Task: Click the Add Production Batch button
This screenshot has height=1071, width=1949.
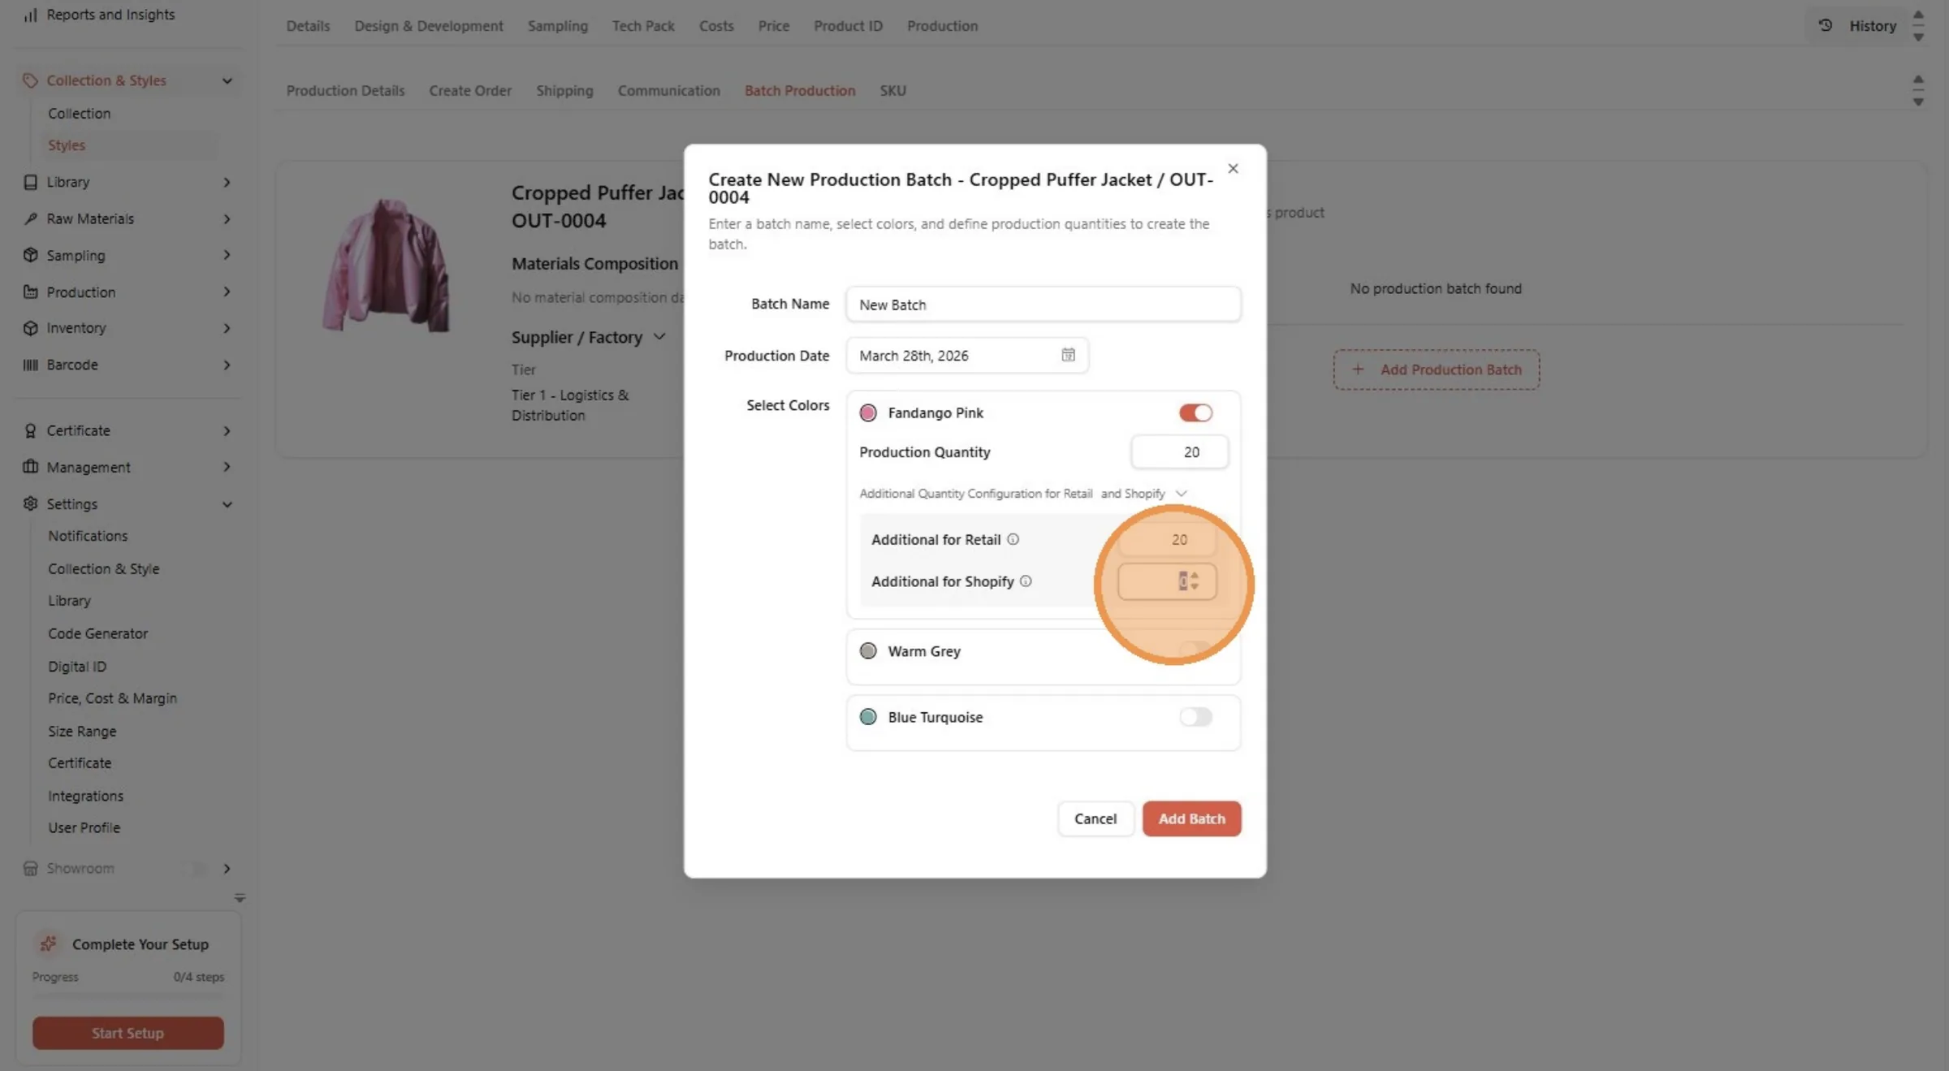Action: tap(1436, 369)
